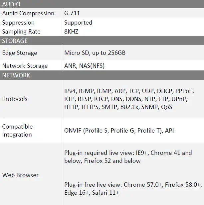Click the AUDIO section header
The height and width of the screenshot is (205, 204).
(11, 4)
